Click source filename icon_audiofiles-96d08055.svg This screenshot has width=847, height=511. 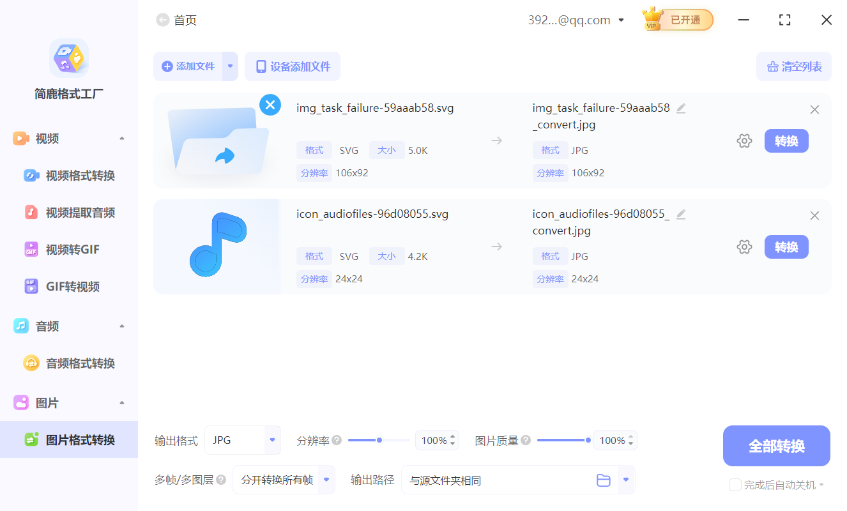pyautogui.click(x=372, y=214)
